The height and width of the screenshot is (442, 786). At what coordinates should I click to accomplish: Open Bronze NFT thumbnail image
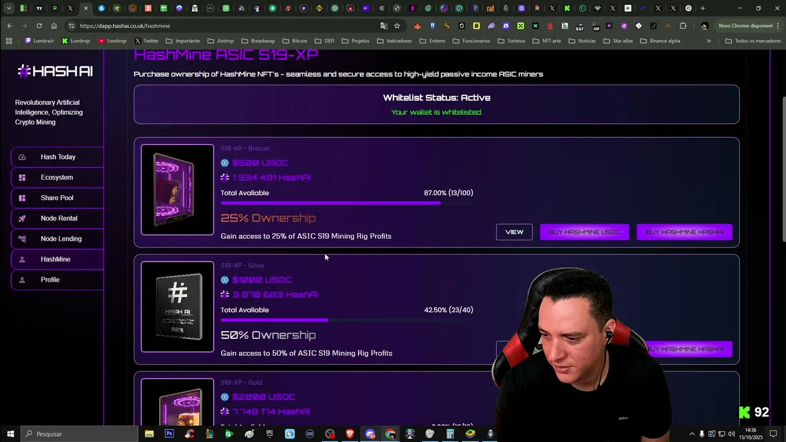(x=177, y=190)
